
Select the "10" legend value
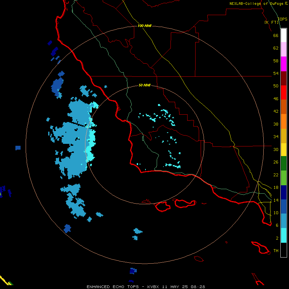tap(276, 213)
